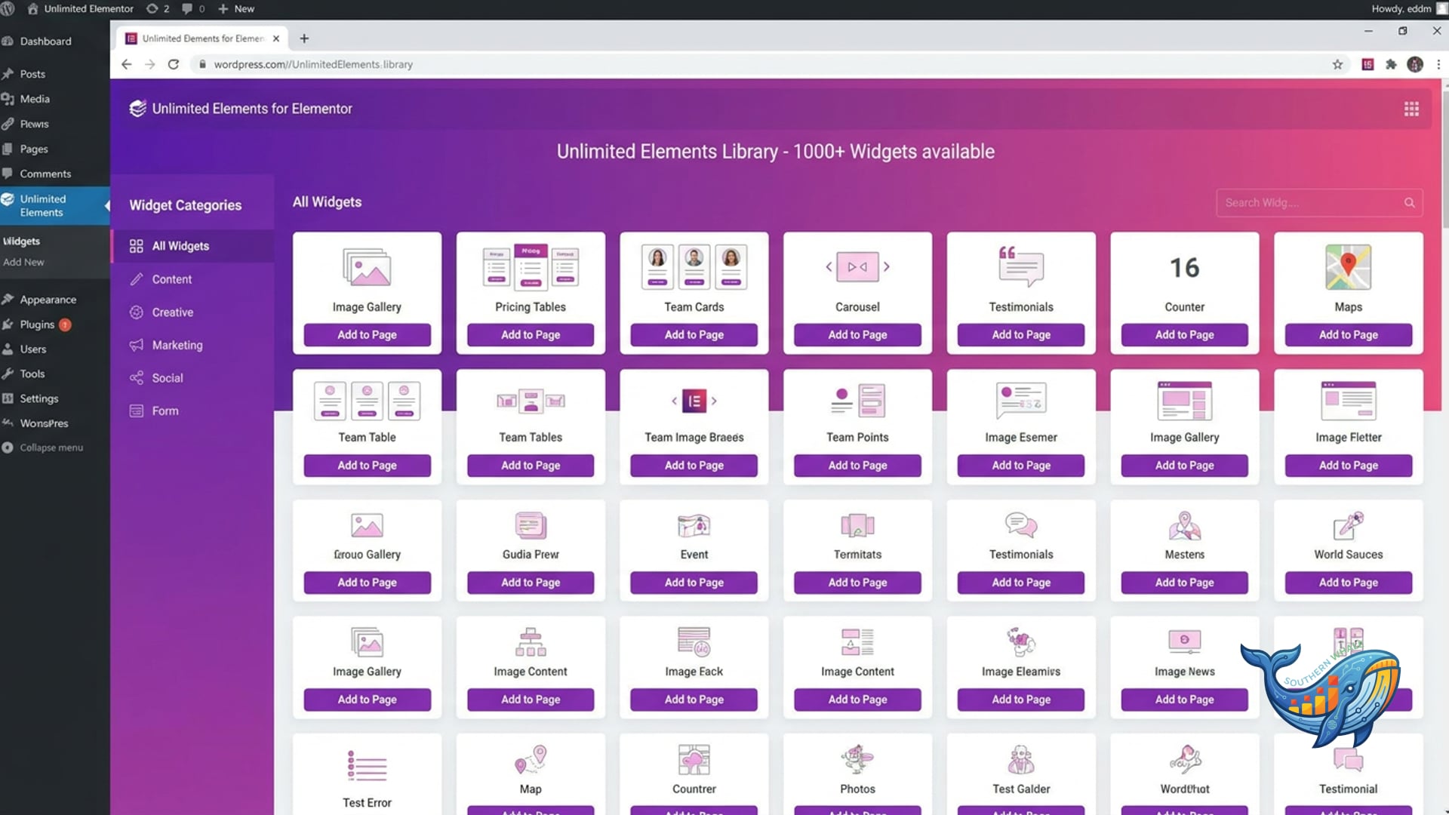Click the Test Error list icon
1449x815 pixels.
click(x=367, y=765)
